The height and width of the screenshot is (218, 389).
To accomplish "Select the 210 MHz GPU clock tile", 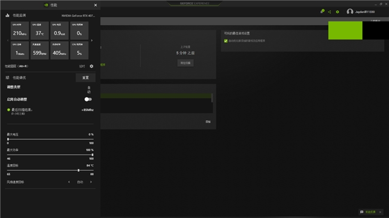I will tap(20, 30).
